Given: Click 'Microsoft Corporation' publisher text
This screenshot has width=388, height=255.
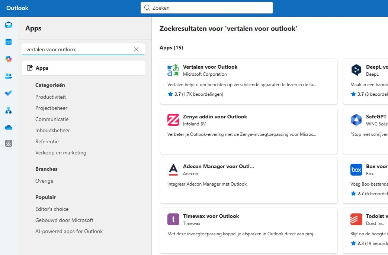Looking at the screenshot, I should pos(205,74).
